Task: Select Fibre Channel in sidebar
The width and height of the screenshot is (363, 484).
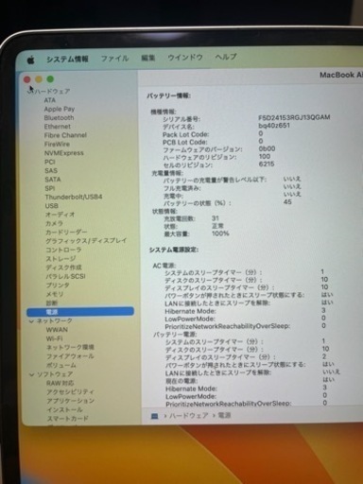Action: coord(65,135)
